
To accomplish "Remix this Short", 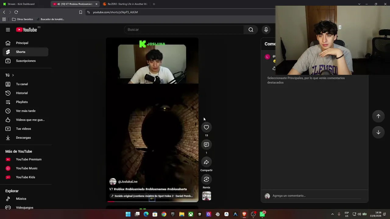I will pyautogui.click(x=206, y=179).
